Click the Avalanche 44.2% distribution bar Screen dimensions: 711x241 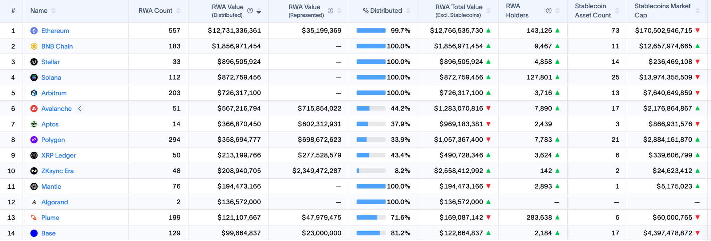pos(371,108)
